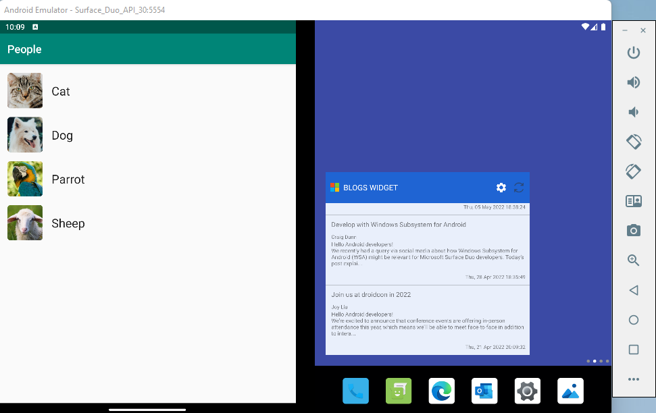Open the Phone dialer app
The width and height of the screenshot is (656, 413).
tap(355, 391)
